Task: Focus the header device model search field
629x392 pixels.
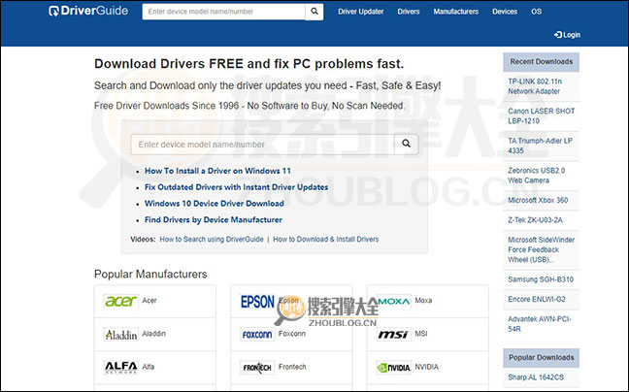Action: 223,12
